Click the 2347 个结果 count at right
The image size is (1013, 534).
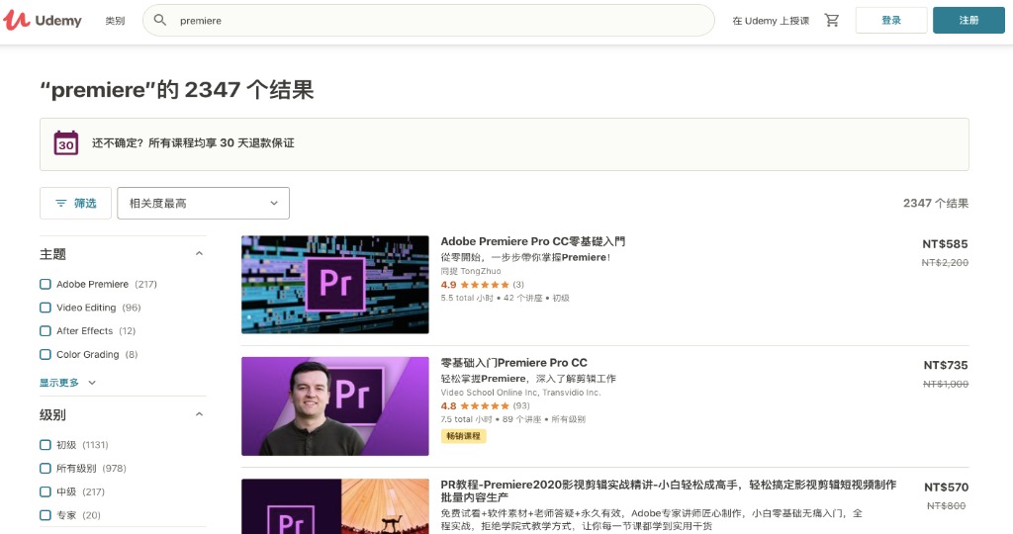936,204
